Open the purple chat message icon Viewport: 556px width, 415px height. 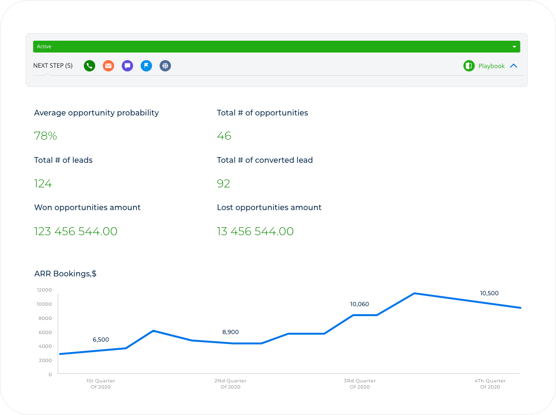(127, 66)
